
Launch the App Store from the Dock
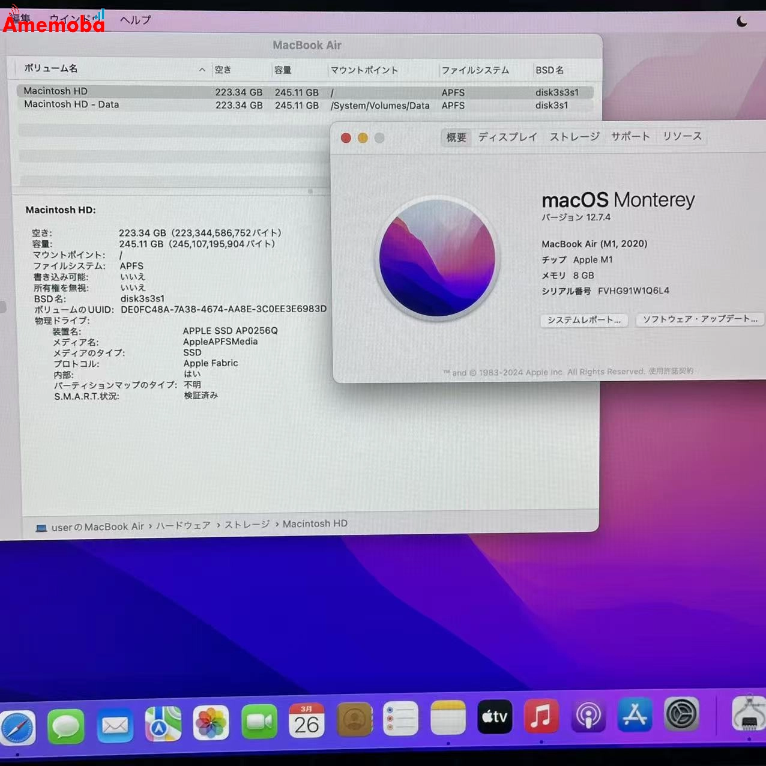click(x=635, y=714)
